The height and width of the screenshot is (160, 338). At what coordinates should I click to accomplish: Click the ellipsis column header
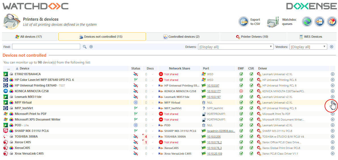8,68
